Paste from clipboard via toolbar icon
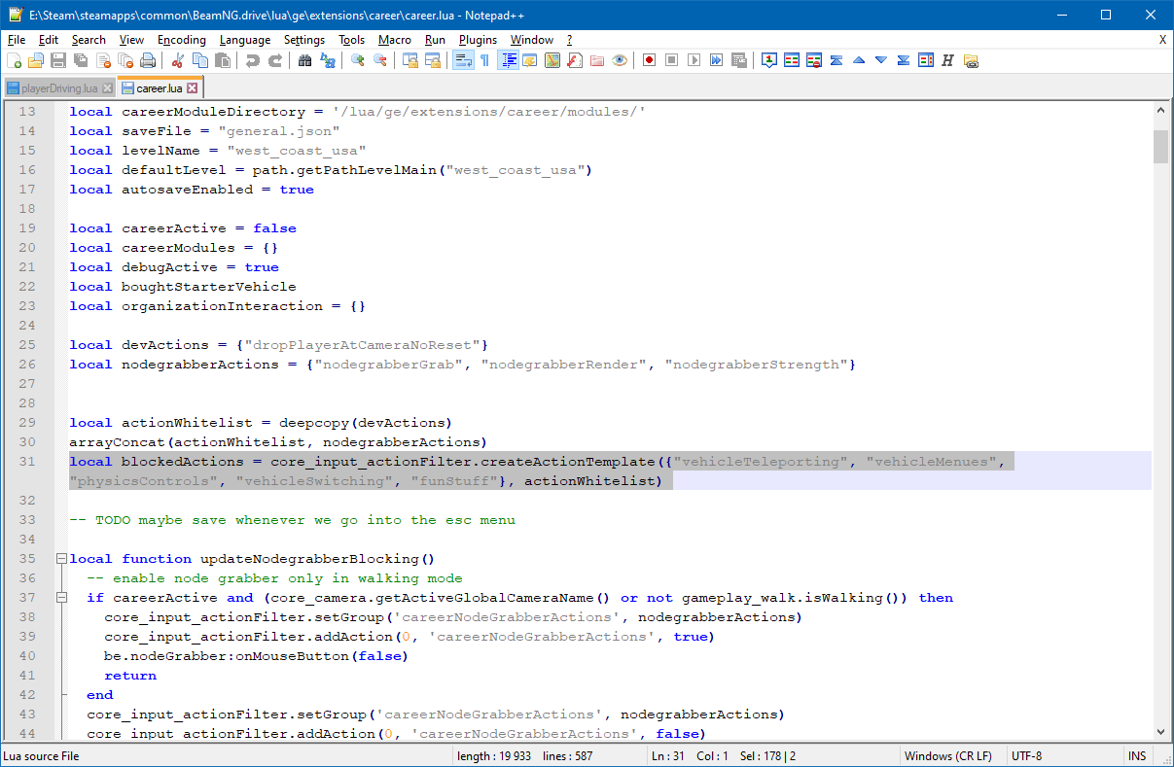The height and width of the screenshot is (767, 1174). tap(223, 60)
